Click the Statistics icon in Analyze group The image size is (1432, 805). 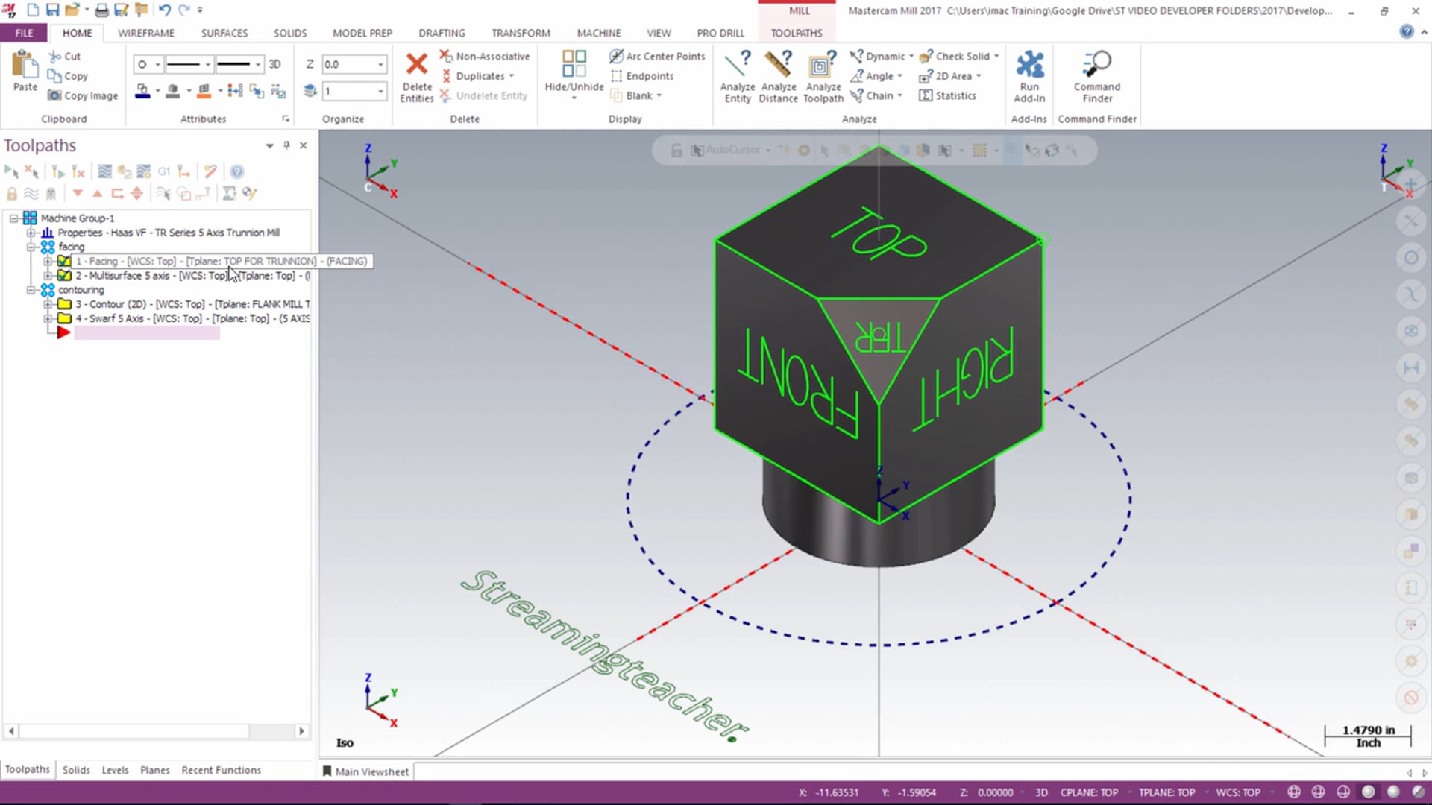(x=926, y=95)
